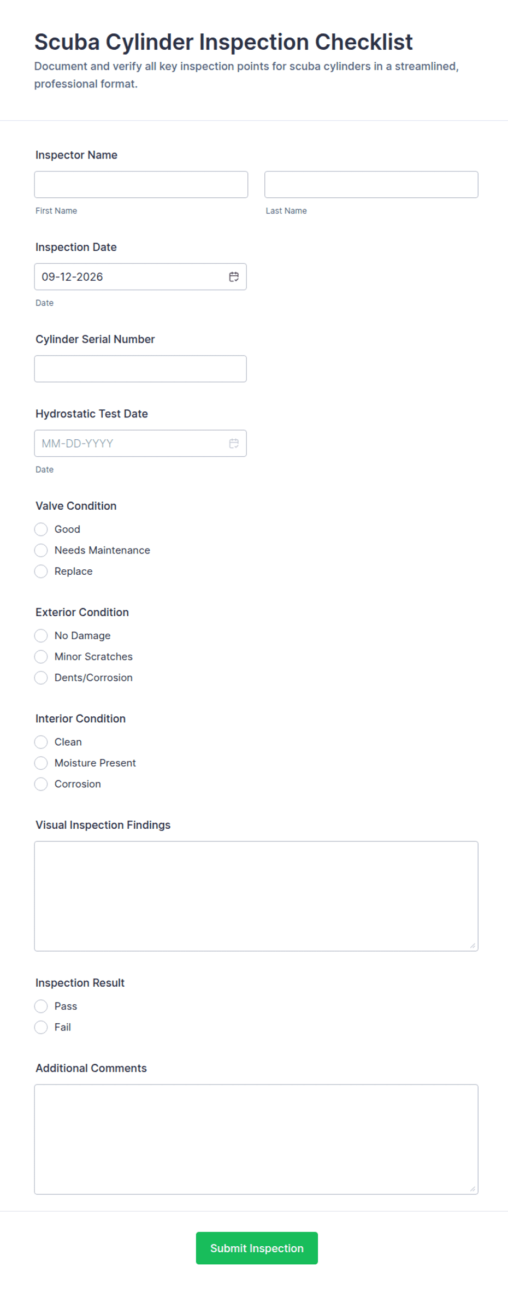Select Dents/Corrosion exterior option
This screenshot has width=508, height=1291.
pos(41,678)
